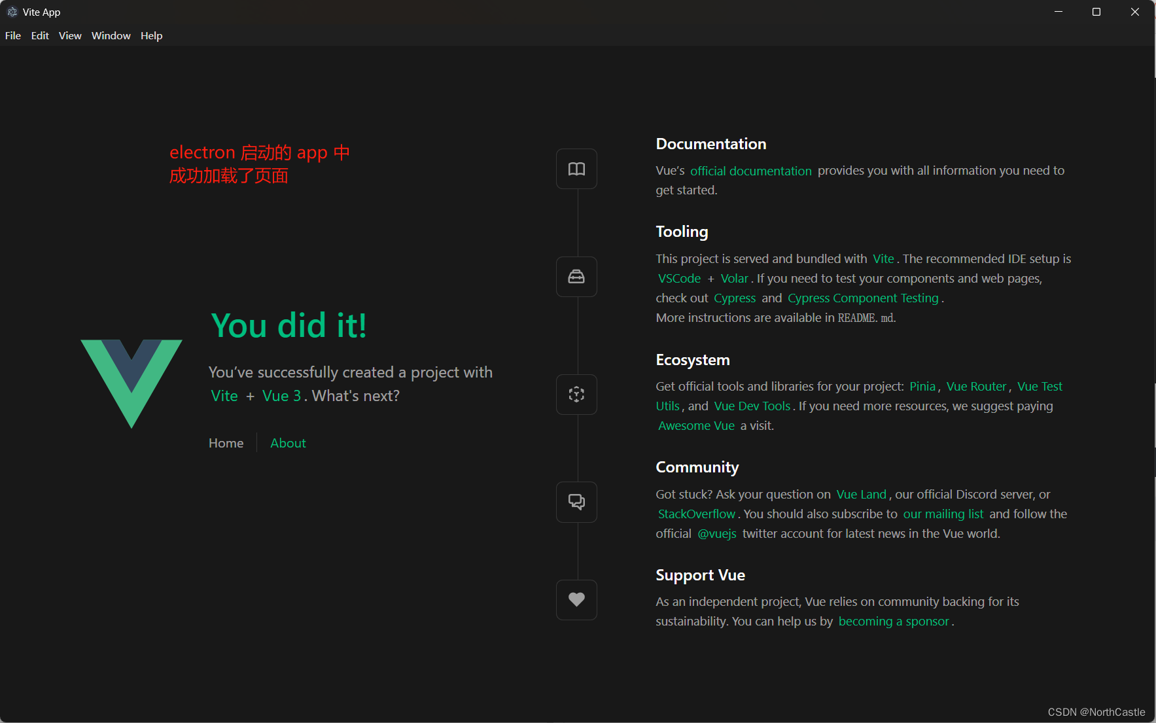Image resolution: width=1156 pixels, height=723 pixels.
Task: Open the Volar link
Action: coord(734,279)
